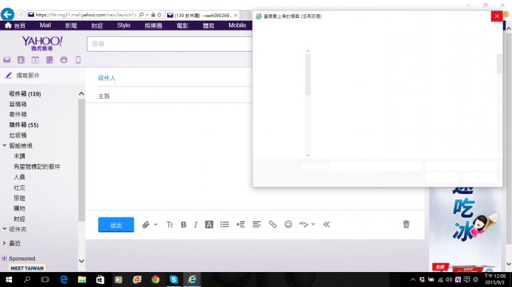The height and width of the screenshot is (287, 512).
Task: Run the spell check abc icon
Action: pos(304,224)
